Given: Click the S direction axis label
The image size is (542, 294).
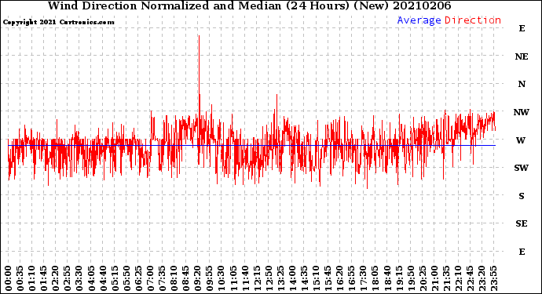Looking at the screenshot, I should [522, 196].
